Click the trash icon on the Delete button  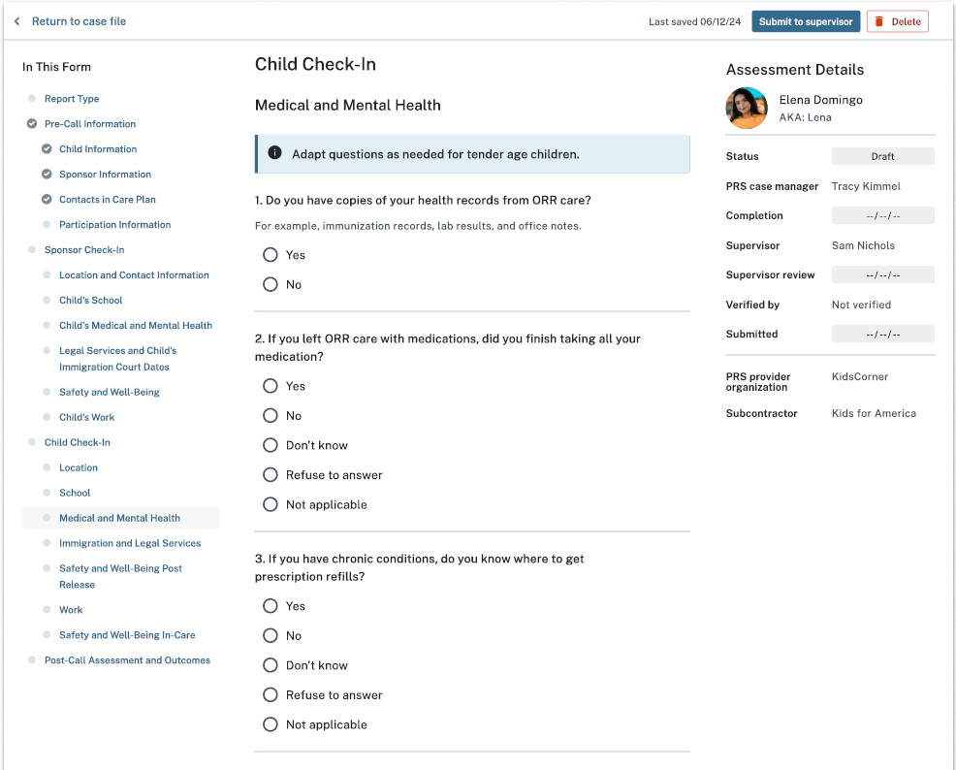click(x=879, y=21)
